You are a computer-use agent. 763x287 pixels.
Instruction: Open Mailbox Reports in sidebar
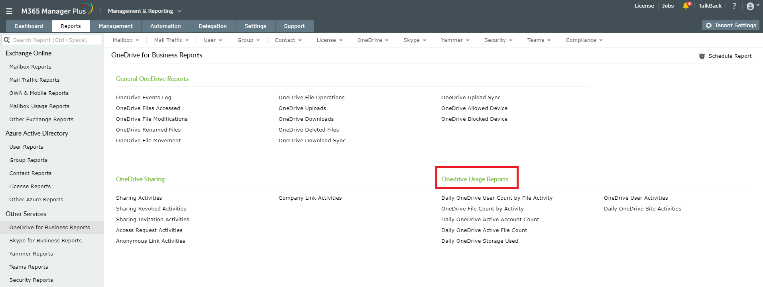[x=30, y=67]
